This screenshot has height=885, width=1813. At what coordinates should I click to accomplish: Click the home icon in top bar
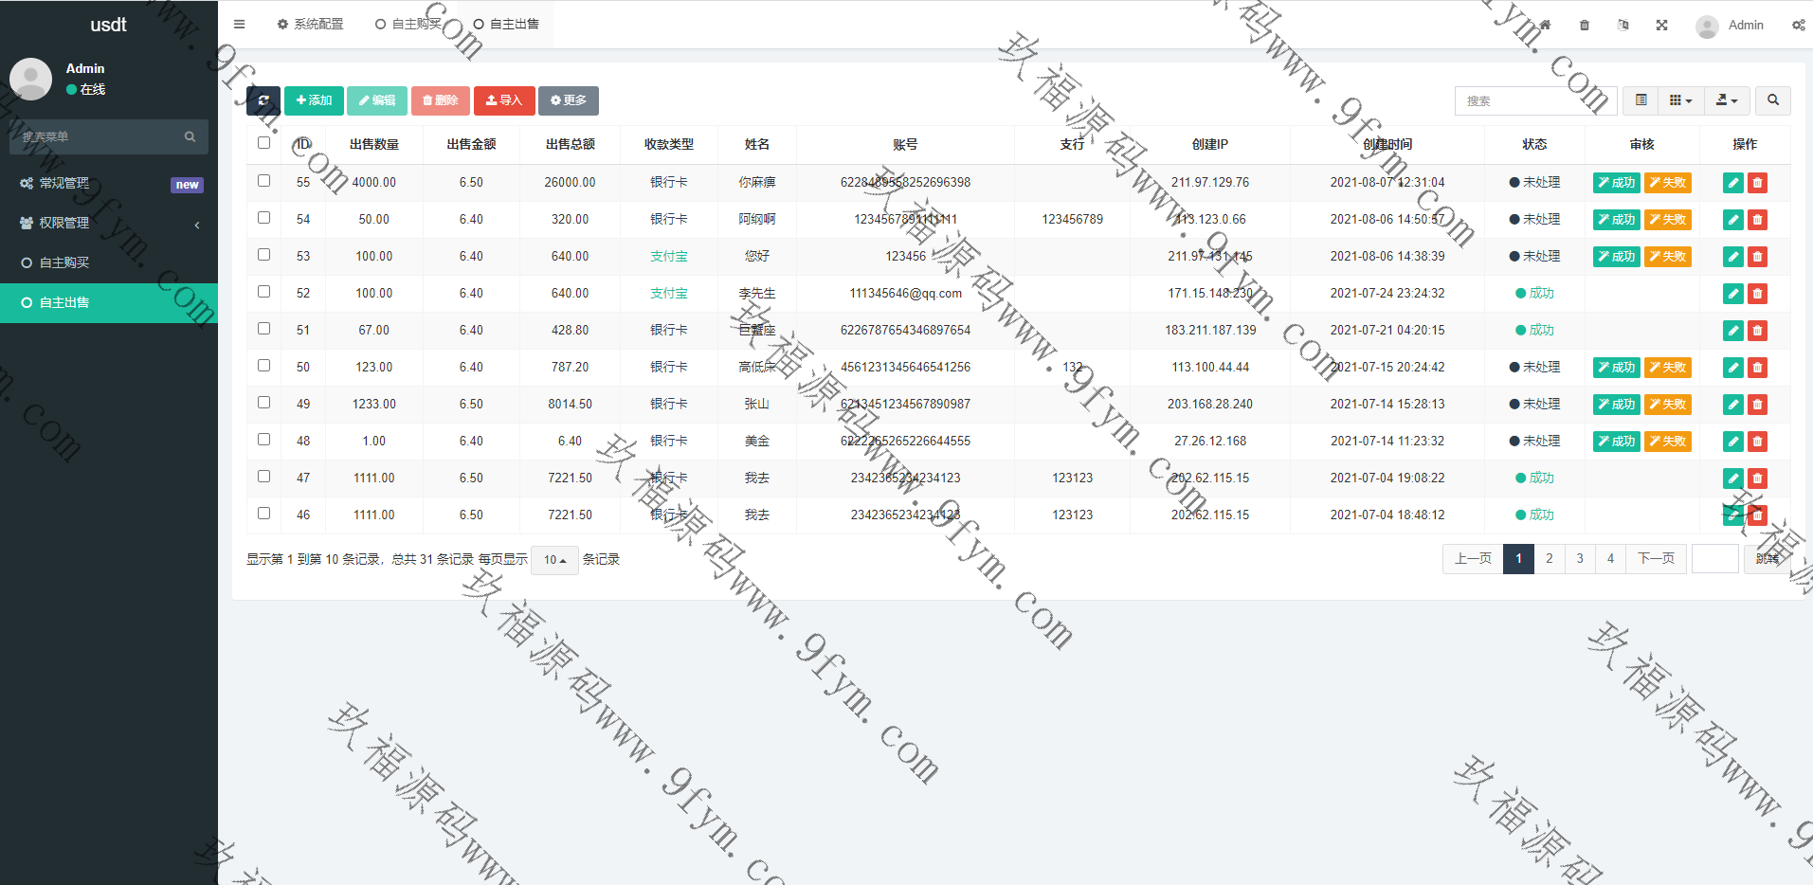[x=1545, y=26]
